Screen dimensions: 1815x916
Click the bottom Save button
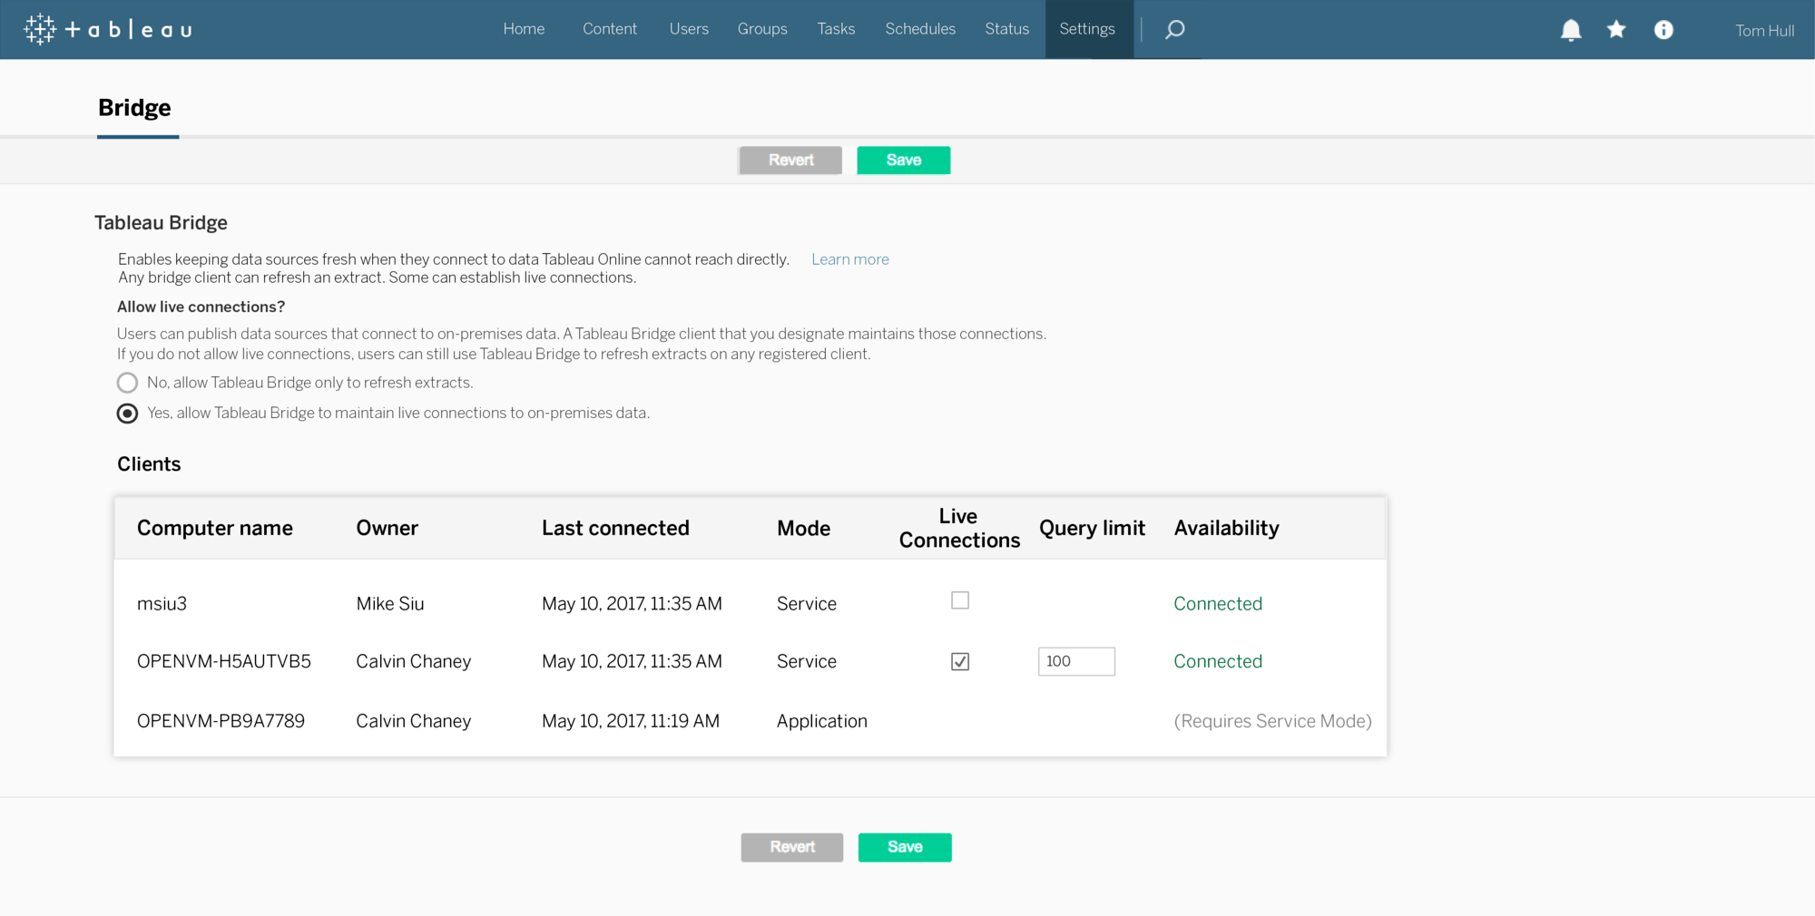coord(905,847)
